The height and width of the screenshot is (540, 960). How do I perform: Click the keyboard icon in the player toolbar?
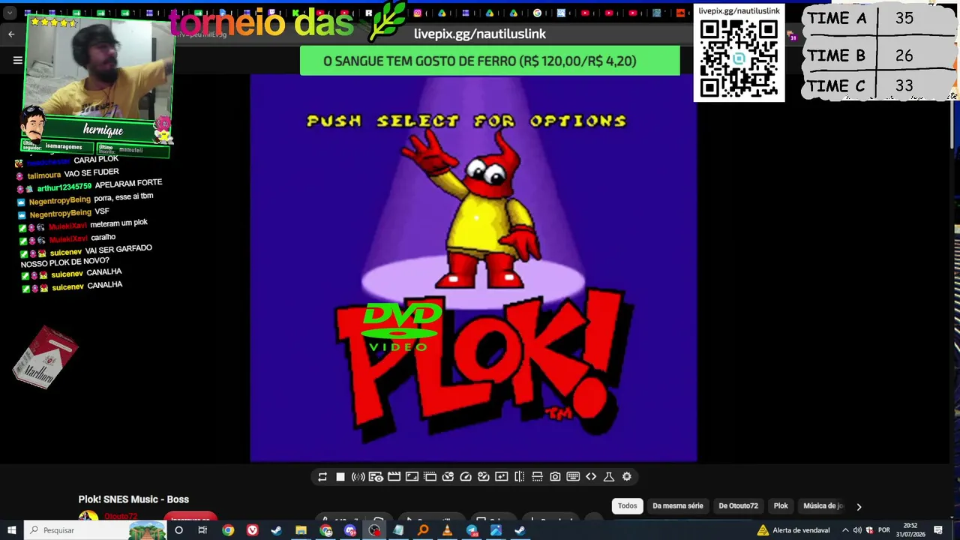pos(573,477)
